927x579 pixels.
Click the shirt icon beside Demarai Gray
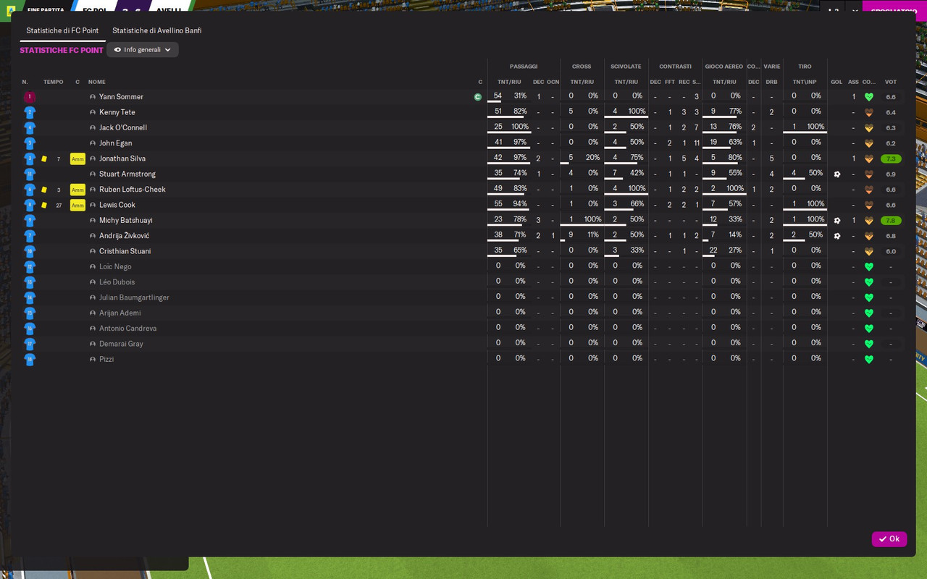pos(29,344)
